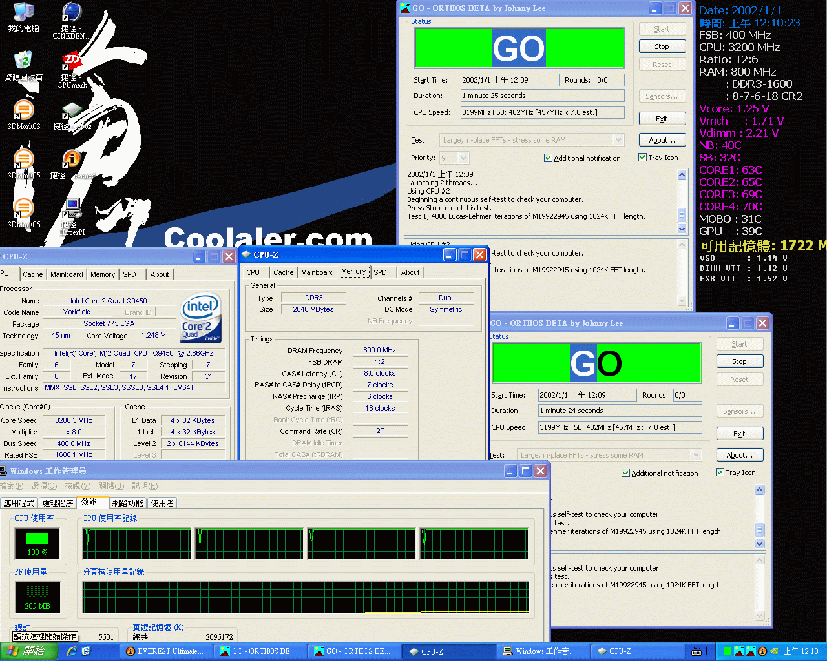Click the PF 使用量 205 MB gauge
The height and width of the screenshot is (661, 827).
(37, 597)
